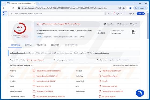The height and width of the screenshot is (100, 150).
Task: Click the detect-debug-environment tag
Action: point(63,37)
